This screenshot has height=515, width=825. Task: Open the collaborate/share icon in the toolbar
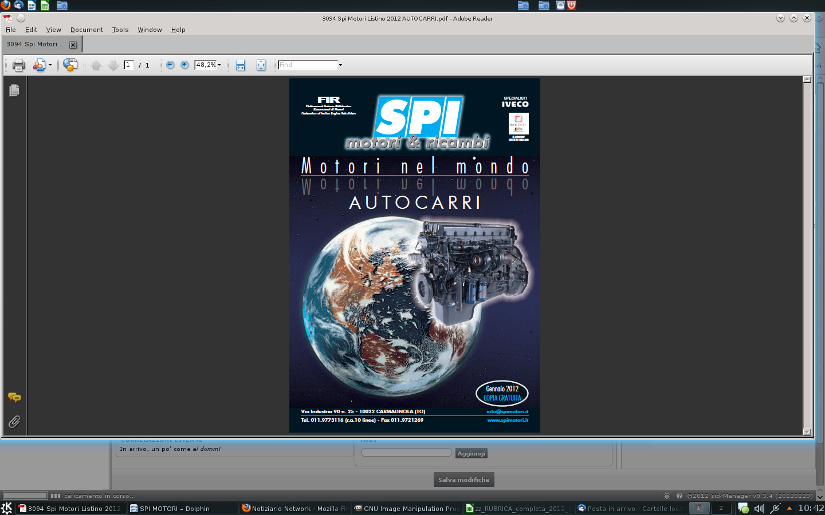pyautogui.click(x=39, y=65)
